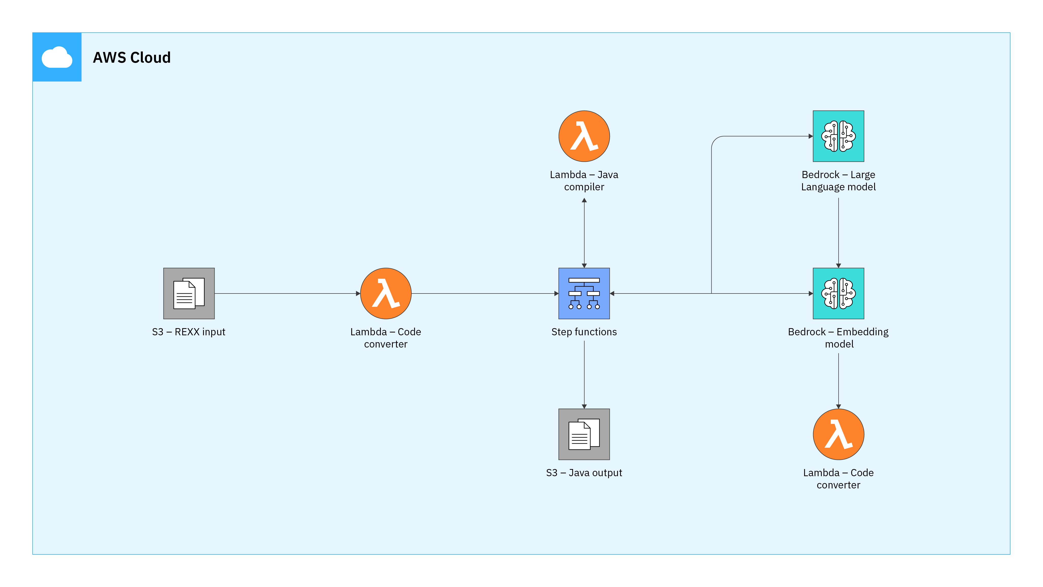The width and height of the screenshot is (1043, 587).
Task: Select the S3 REXX input document icon
Action: 189,293
